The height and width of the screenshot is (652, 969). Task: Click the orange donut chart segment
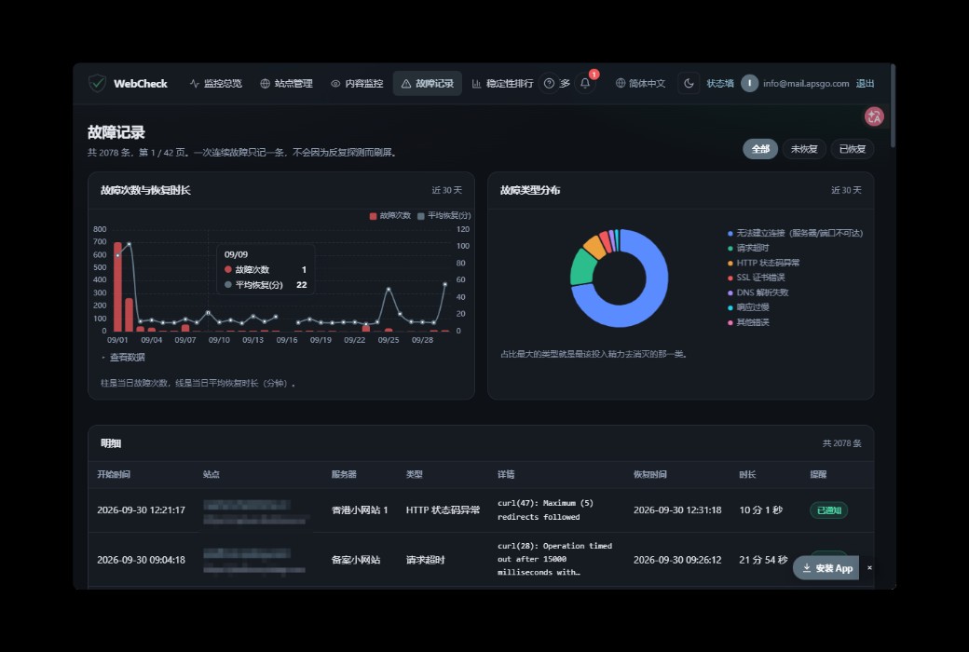(x=594, y=247)
